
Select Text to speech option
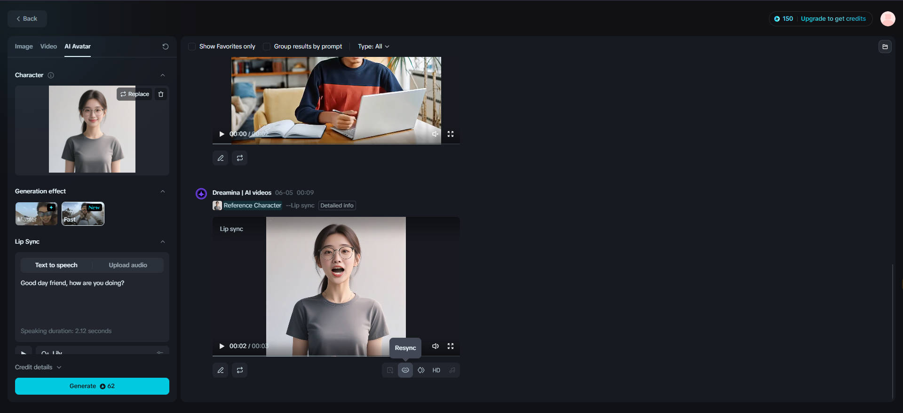pyautogui.click(x=56, y=265)
